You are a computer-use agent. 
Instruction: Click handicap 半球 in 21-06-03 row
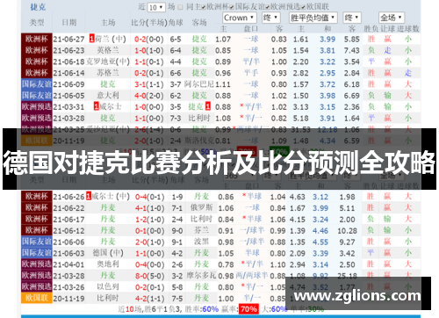tap(252, 253)
